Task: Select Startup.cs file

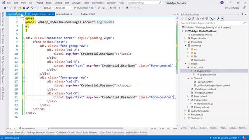Action: [196, 118]
